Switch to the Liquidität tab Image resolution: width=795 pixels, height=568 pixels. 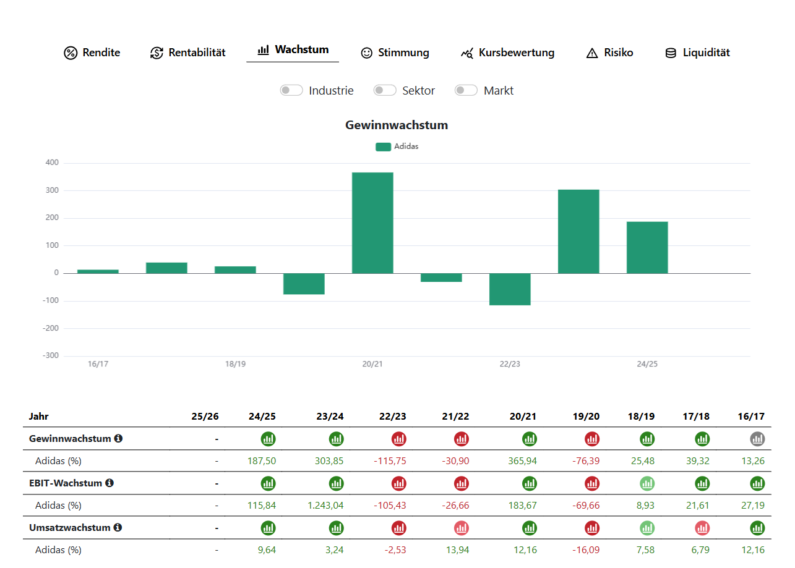click(697, 53)
